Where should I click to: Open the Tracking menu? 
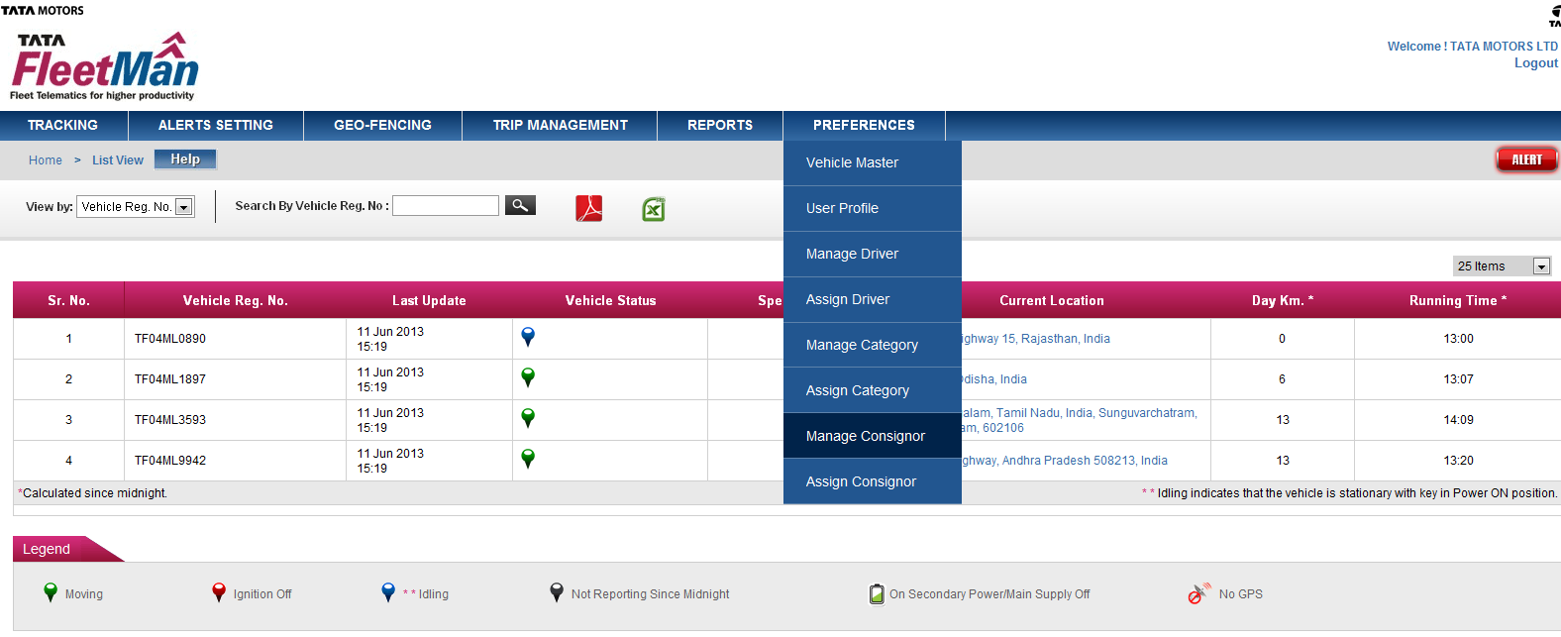63,126
